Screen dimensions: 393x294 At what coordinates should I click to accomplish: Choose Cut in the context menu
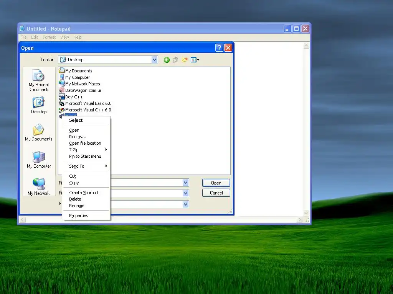point(86,176)
